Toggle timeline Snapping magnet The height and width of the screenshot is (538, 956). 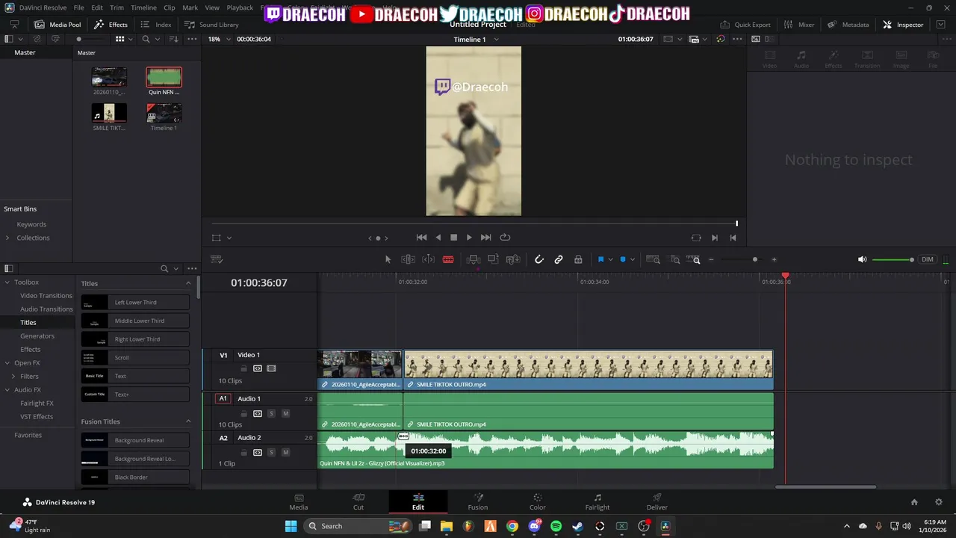(538, 259)
